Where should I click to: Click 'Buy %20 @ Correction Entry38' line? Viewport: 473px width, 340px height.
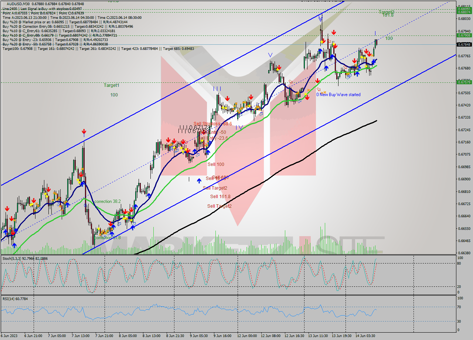(68, 26)
